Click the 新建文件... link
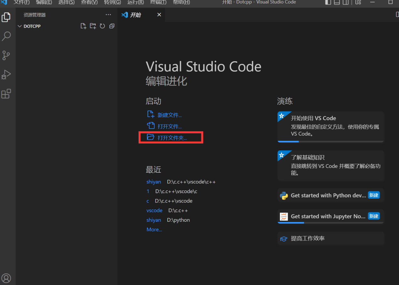399x285 pixels. click(x=169, y=115)
